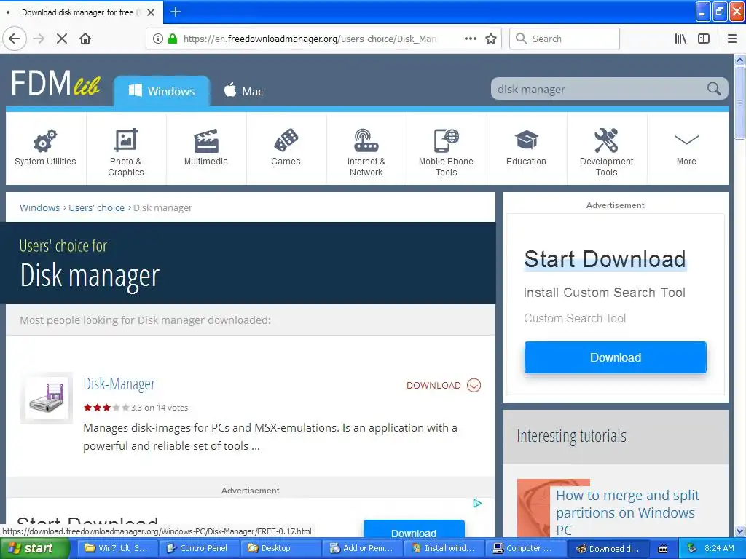Open the Development Tools category

607,148
